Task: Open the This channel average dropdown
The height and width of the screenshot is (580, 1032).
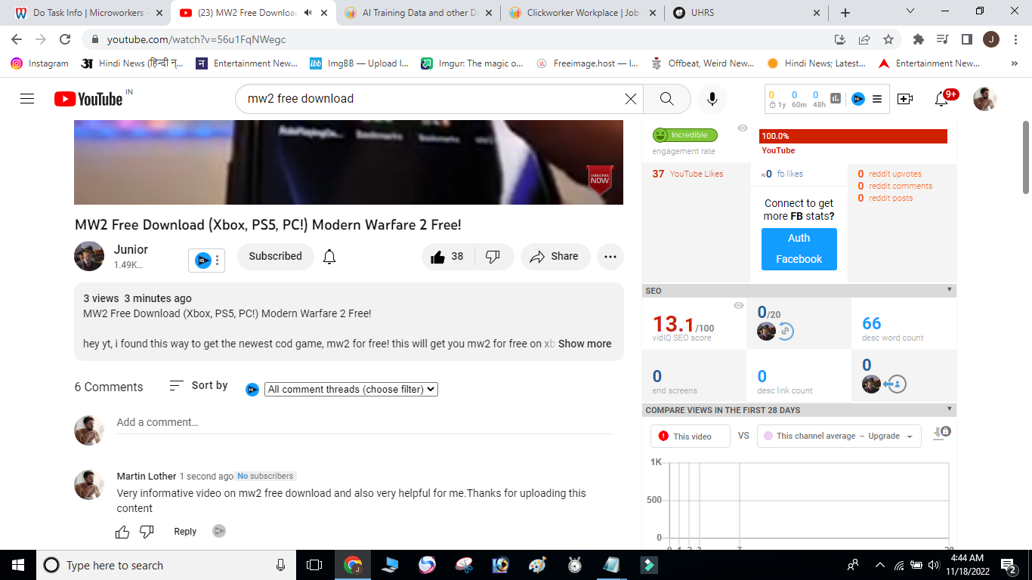Action: pos(839,437)
